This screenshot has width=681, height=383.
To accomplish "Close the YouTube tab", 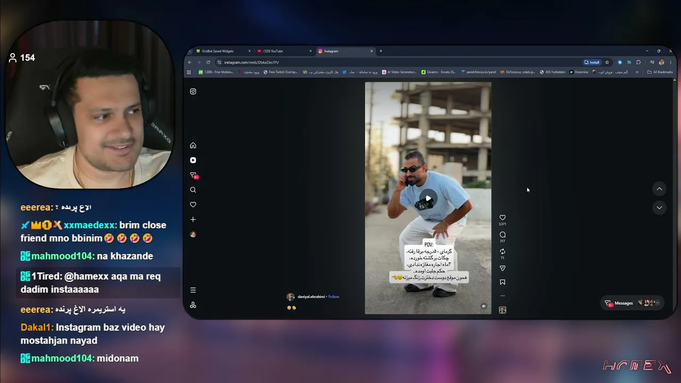I will tap(311, 51).
